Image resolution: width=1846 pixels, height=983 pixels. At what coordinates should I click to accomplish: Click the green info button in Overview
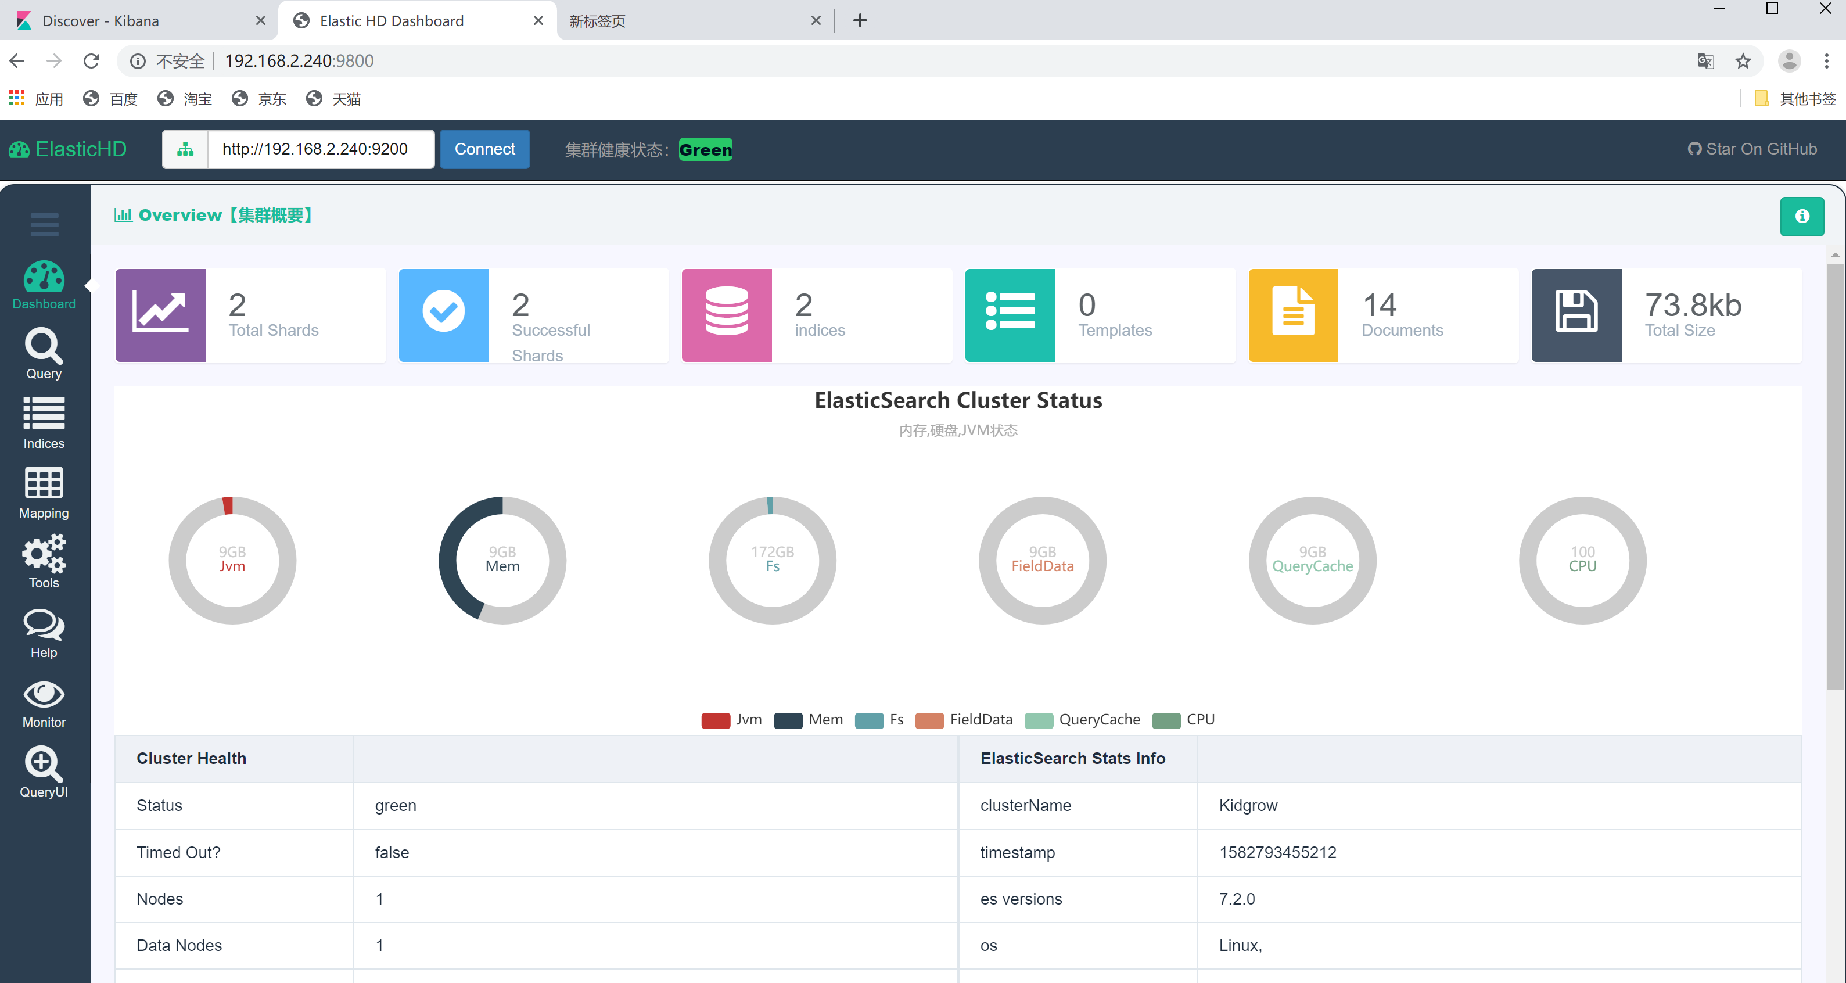click(x=1802, y=217)
